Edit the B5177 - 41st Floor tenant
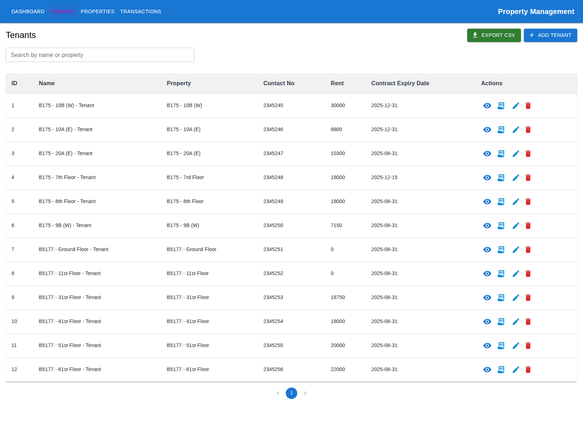Screen dimensions: 583x438 tap(516, 321)
